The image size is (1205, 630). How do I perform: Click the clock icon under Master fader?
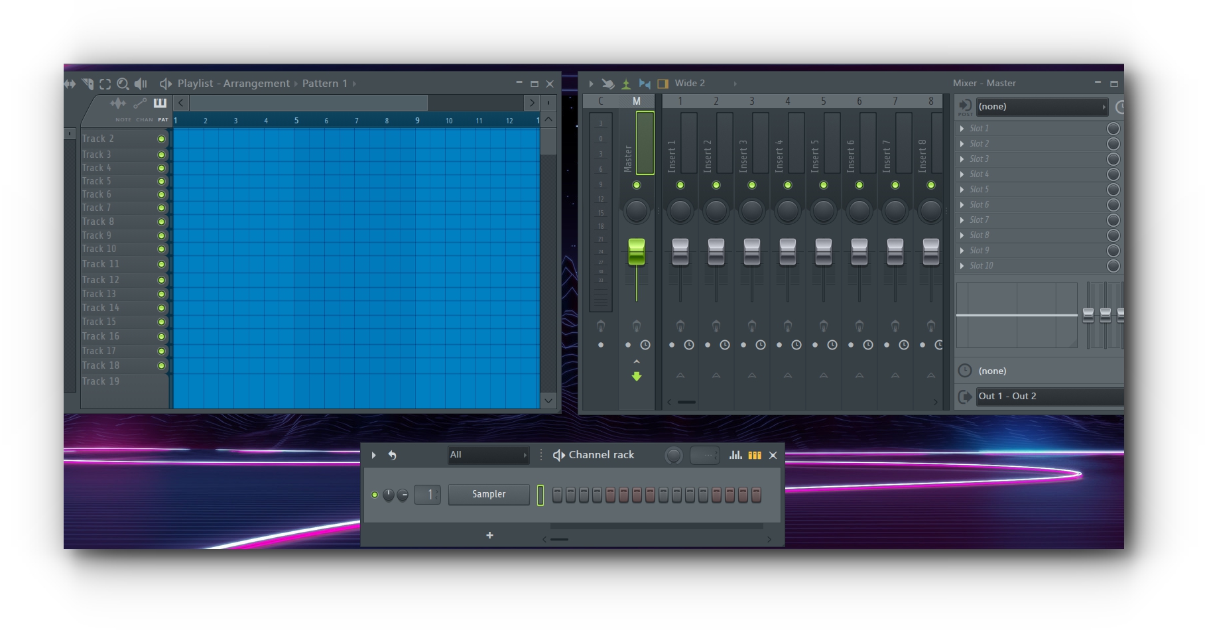pyautogui.click(x=645, y=345)
